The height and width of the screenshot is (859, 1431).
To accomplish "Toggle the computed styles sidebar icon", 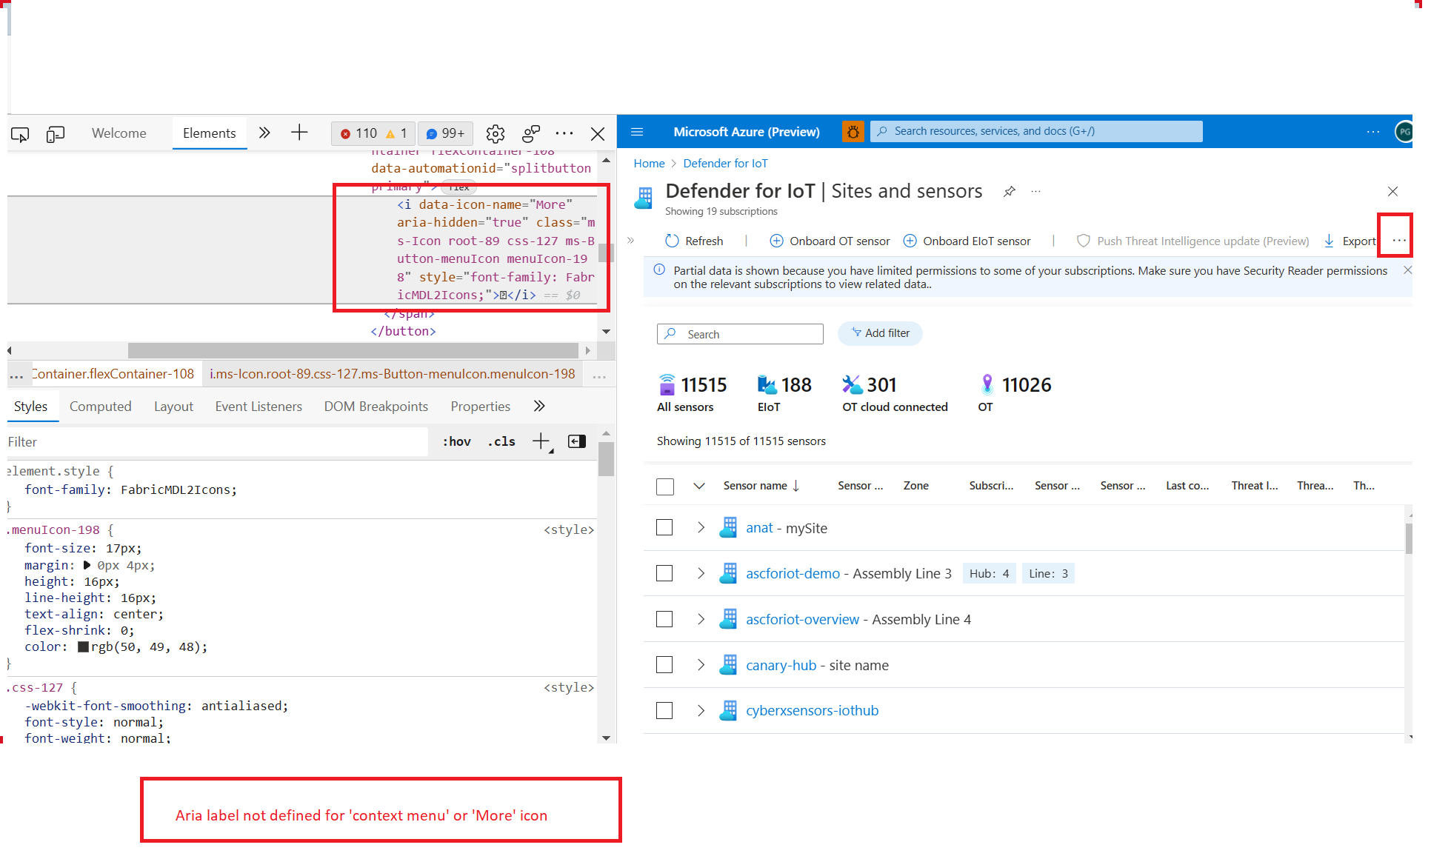I will (577, 442).
